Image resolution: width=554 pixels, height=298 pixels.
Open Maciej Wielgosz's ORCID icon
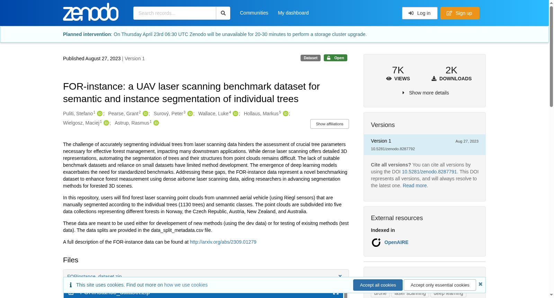(106, 123)
